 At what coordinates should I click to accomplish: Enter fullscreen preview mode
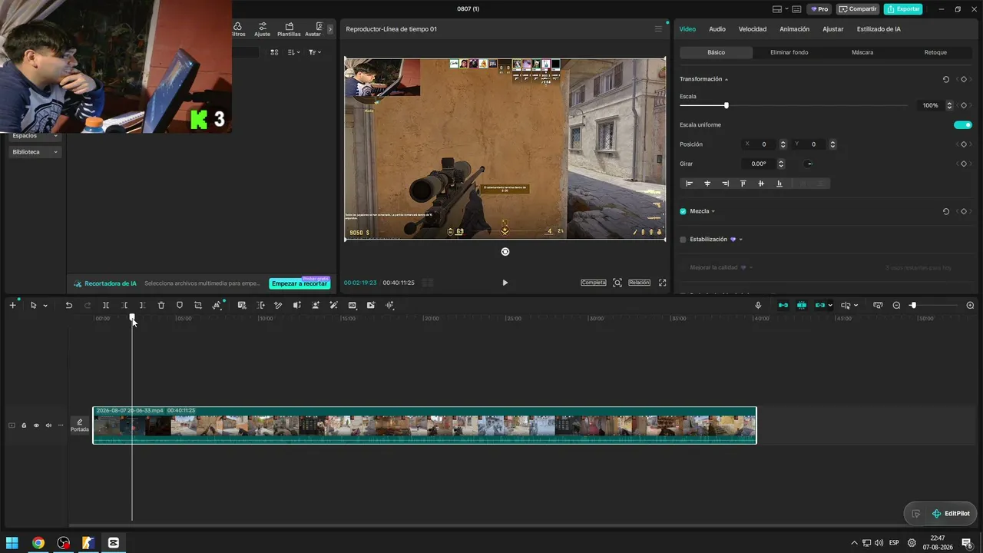pyautogui.click(x=662, y=283)
